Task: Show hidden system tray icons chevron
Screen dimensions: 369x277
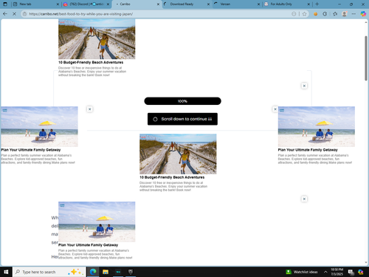Action: click(325, 272)
